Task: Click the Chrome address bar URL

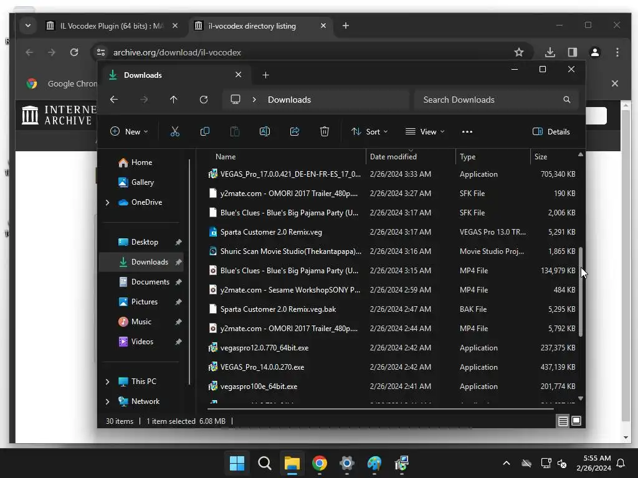Action: [177, 52]
